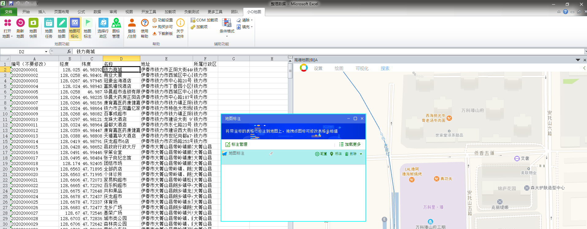Screen dimensions: 587x229
Task: Click the Name Box showing D2
Action: (22, 52)
